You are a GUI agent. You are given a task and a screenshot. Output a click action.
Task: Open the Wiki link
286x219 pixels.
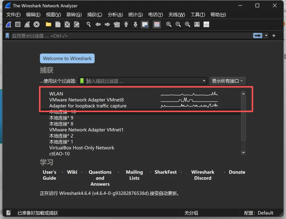(x=72, y=172)
